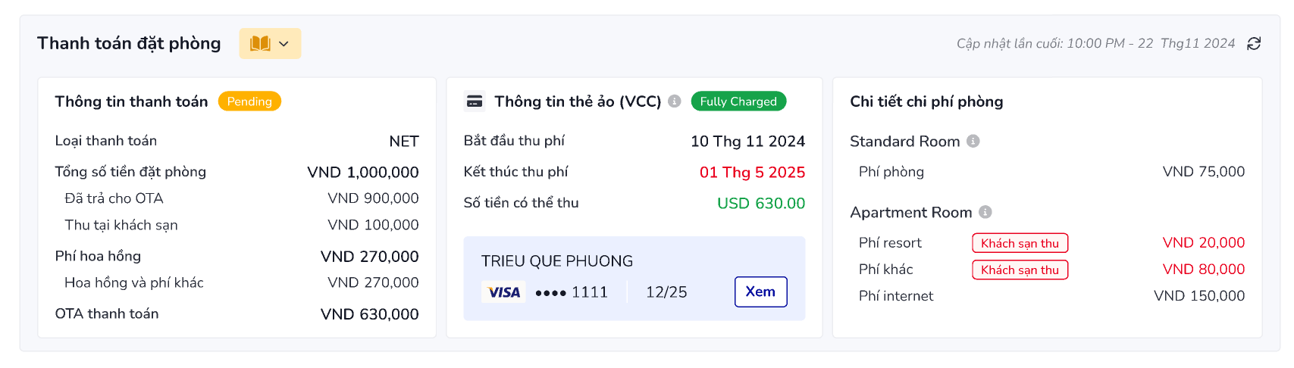Click the info icon next to VCC title
Image resolution: width=1294 pixels, height=368 pixels.
[x=675, y=101]
